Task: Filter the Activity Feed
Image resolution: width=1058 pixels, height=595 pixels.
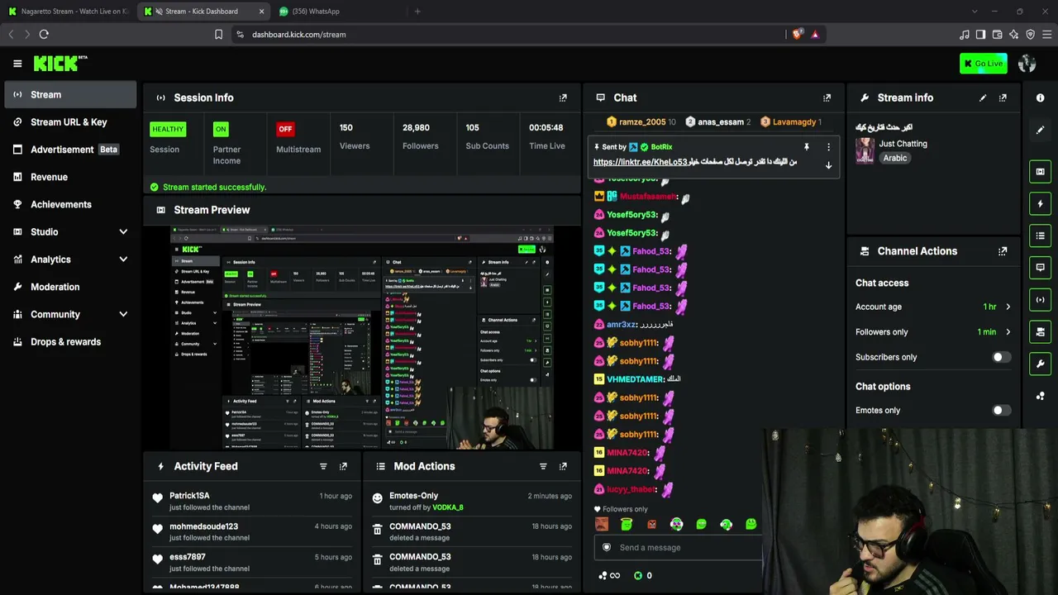Action: point(323,466)
